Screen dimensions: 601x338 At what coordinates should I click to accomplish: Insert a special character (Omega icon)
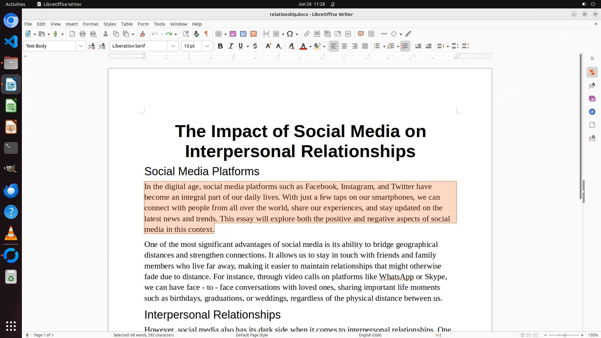pos(290,34)
